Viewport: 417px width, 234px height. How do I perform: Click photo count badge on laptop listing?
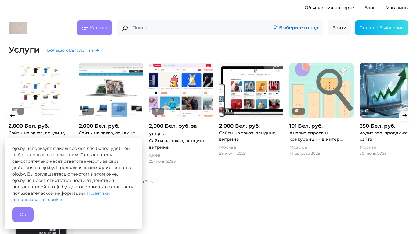pos(88,111)
